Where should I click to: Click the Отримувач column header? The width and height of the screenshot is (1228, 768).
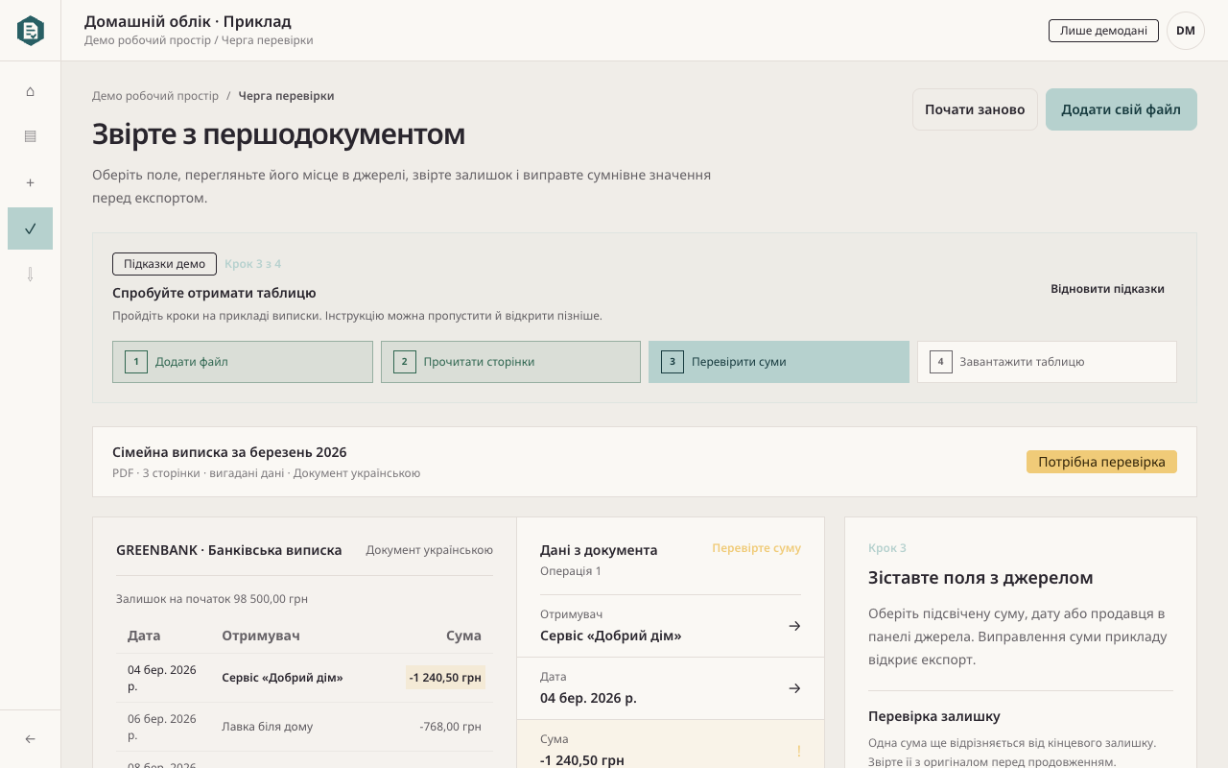coord(261,636)
